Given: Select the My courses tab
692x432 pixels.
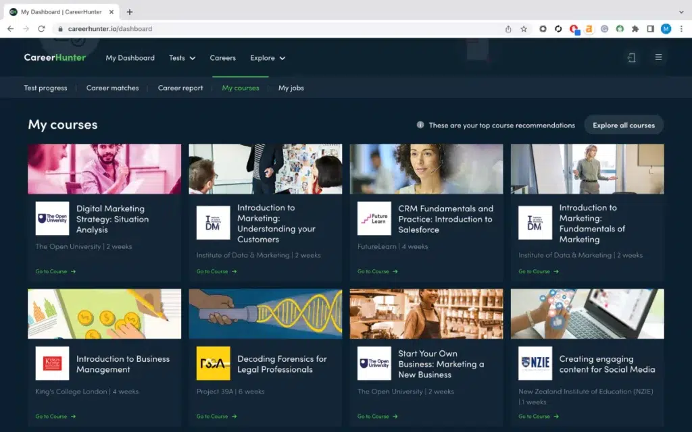Looking at the screenshot, I should [x=241, y=88].
